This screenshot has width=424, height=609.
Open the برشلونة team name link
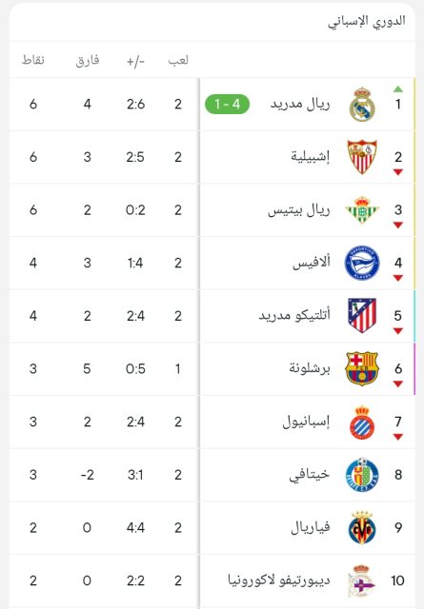point(310,368)
